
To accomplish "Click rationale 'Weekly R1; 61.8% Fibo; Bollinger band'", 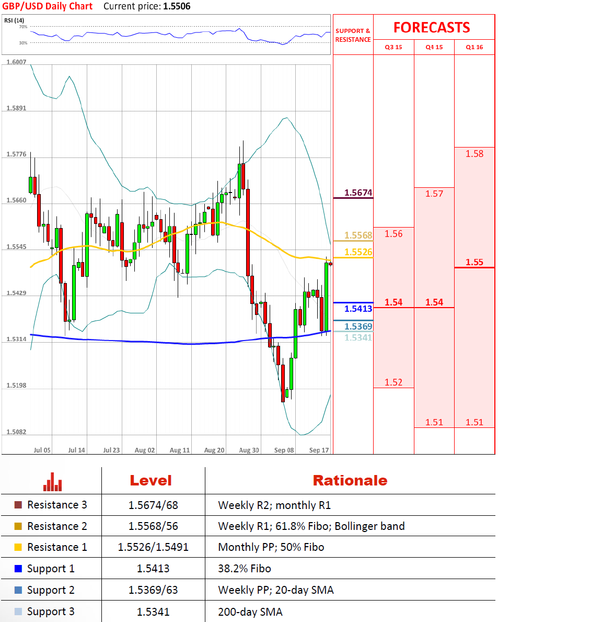I will click(x=311, y=526).
